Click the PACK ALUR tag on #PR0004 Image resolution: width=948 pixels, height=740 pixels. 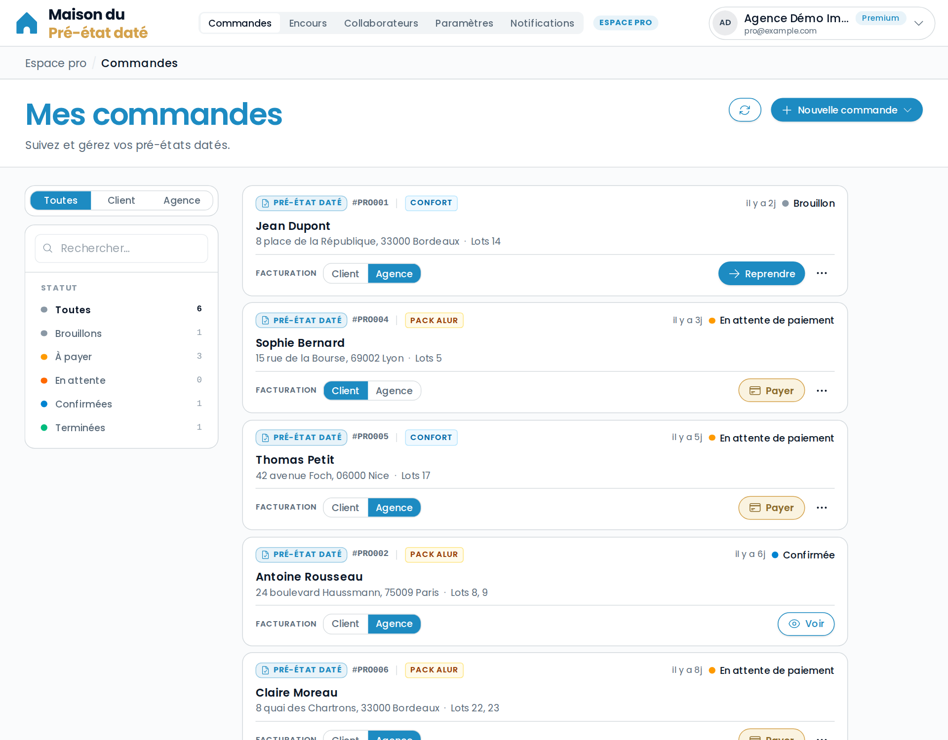(x=434, y=320)
